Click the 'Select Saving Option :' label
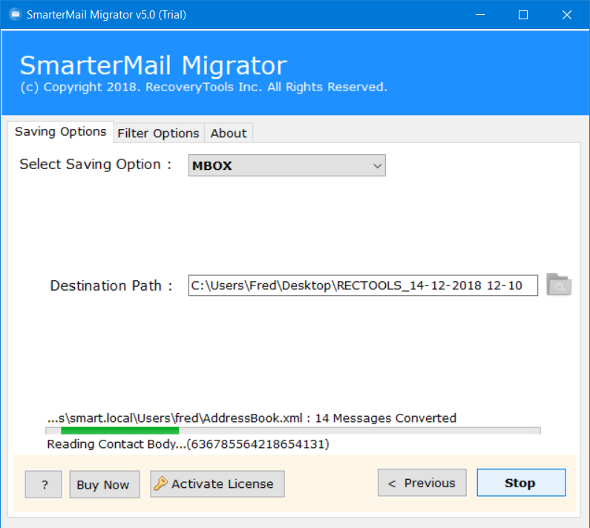This screenshot has width=590, height=528. 96,165
